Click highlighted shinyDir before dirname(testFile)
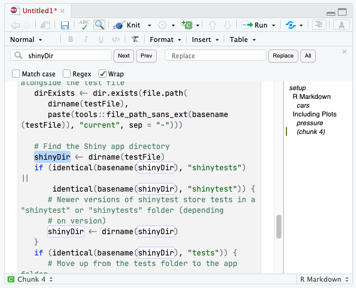 [52, 157]
